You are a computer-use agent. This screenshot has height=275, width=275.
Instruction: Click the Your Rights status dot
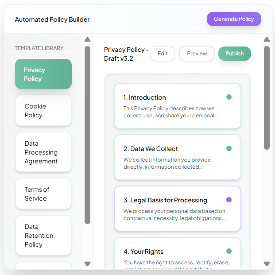pyautogui.click(x=229, y=251)
